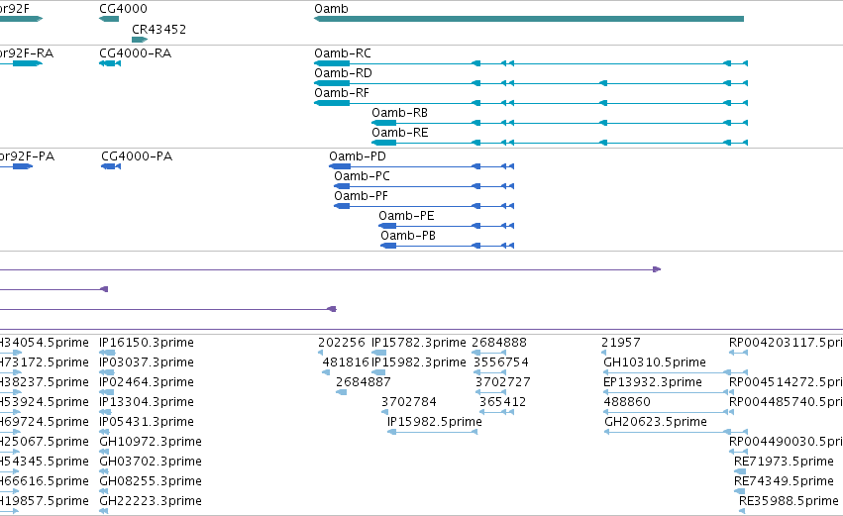Click EST label EP13932.3prime
This screenshot has width=843, height=516.
tap(653, 382)
